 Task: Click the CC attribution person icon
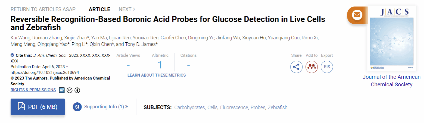coord(77,90)
